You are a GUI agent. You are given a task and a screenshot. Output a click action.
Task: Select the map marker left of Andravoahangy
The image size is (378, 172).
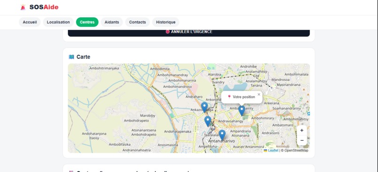[208, 122]
